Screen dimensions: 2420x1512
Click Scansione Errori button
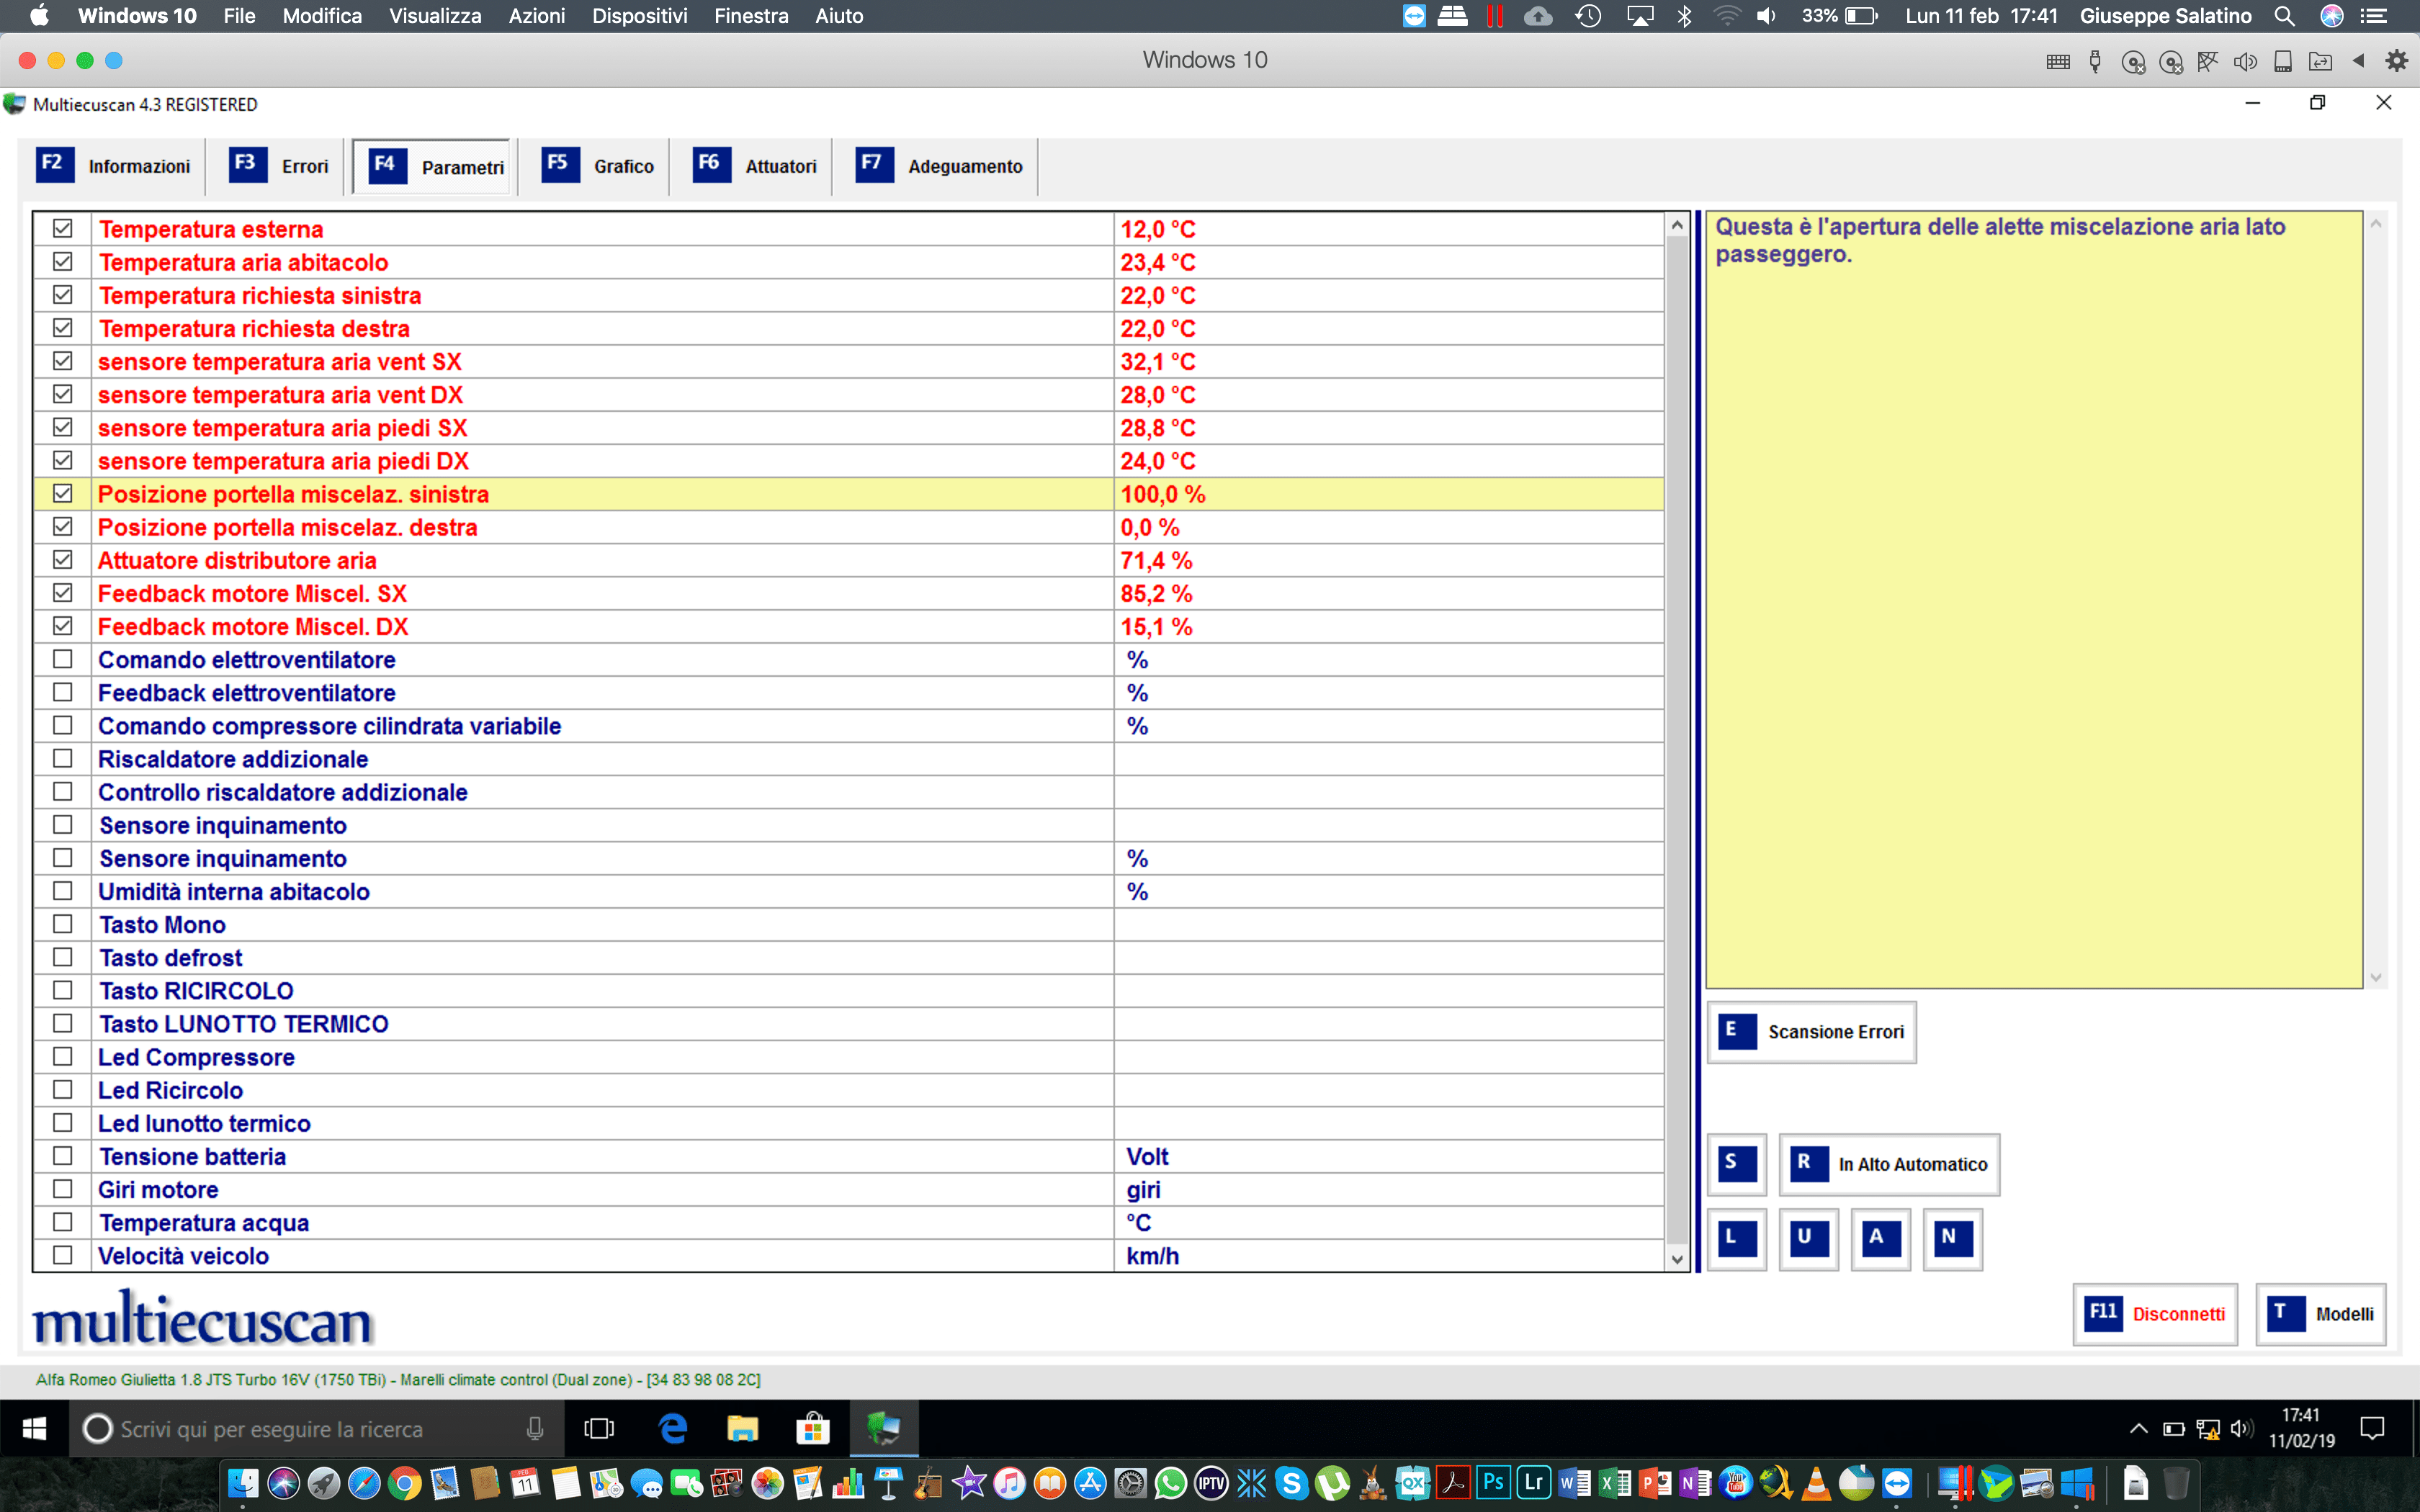point(1811,1032)
